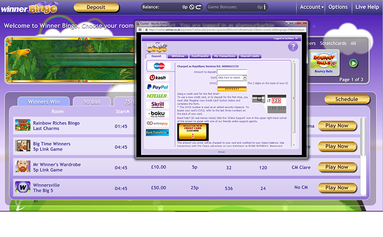
Task: Select the Maestro payment method
Action: click(159, 66)
